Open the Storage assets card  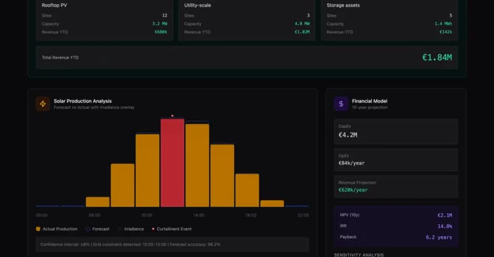click(390, 19)
